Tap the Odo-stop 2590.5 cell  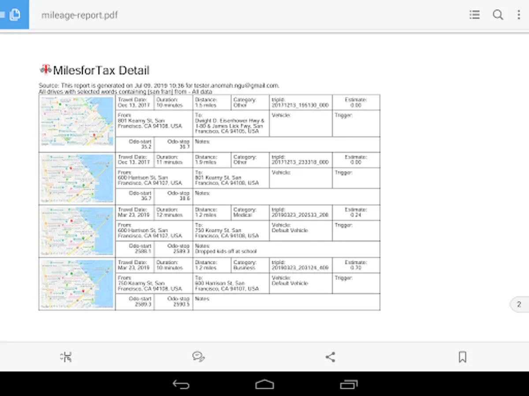point(173,301)
